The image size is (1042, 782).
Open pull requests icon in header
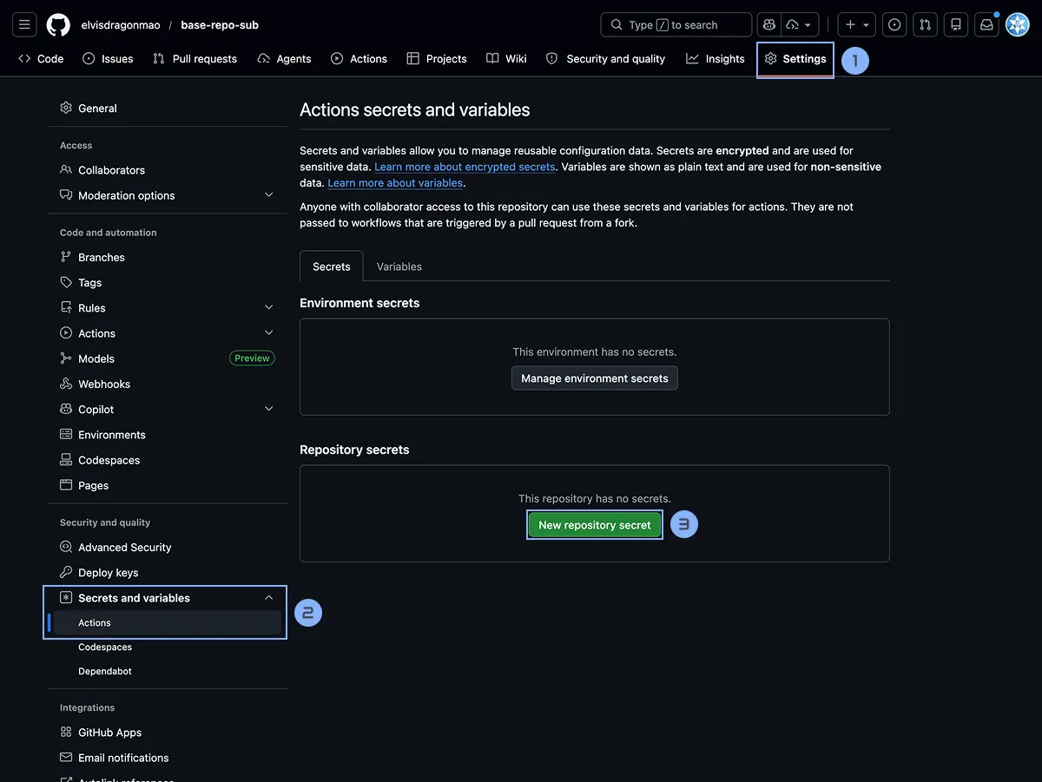click(x=925, y=24)
